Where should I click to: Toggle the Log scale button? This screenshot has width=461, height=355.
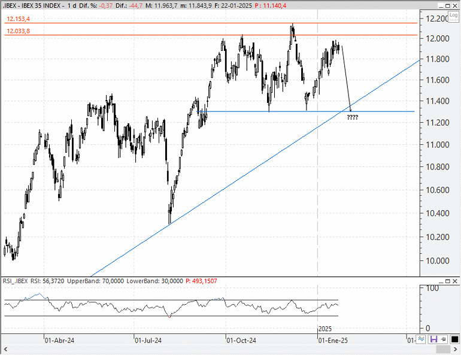[x=453, y=16]
